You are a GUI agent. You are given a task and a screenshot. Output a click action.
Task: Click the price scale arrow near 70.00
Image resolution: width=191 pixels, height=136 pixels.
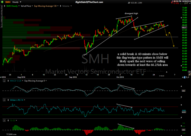coord(181,18)
